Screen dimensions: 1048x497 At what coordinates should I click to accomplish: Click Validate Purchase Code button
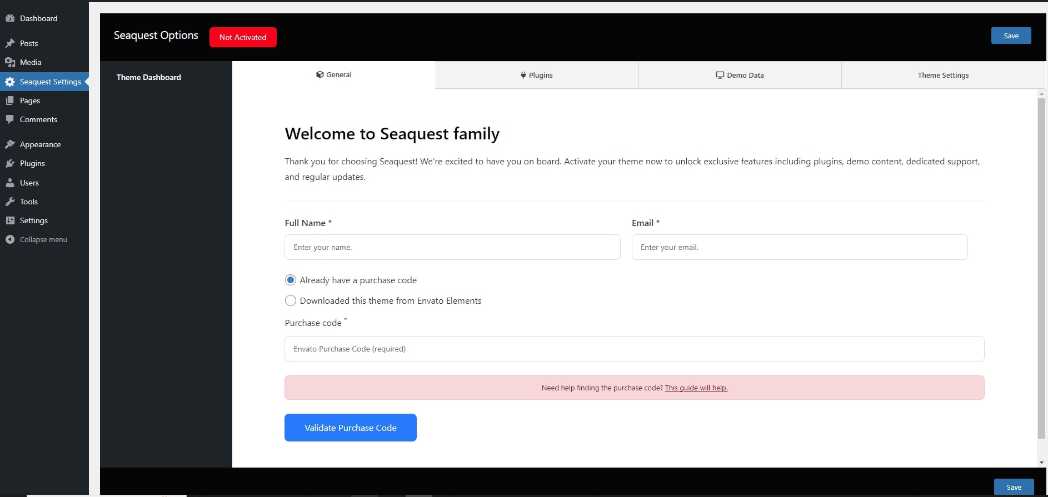[351, 428]
